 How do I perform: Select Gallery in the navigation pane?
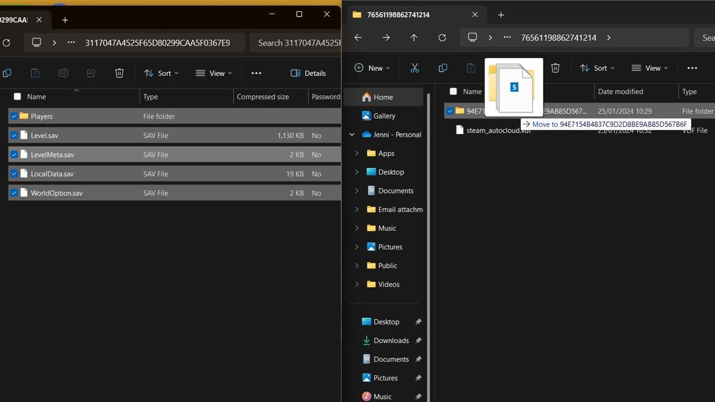[x=384, y=116]
